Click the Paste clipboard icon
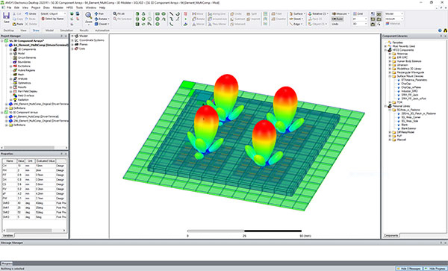Image resolution: width=448 pixels, height=271 pixels. 14,24
